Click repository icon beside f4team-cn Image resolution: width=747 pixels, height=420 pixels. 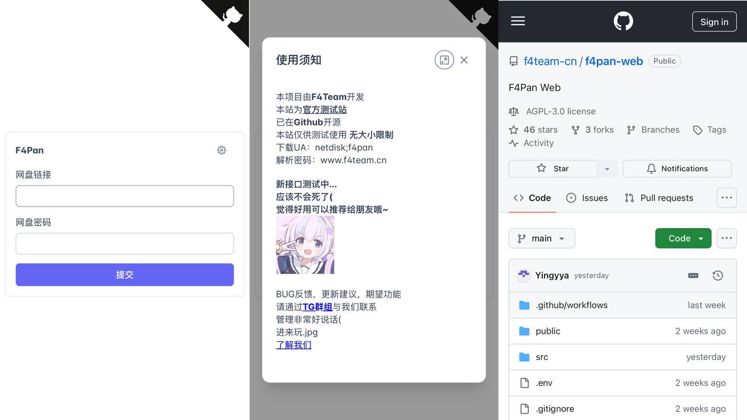[514, 61]
